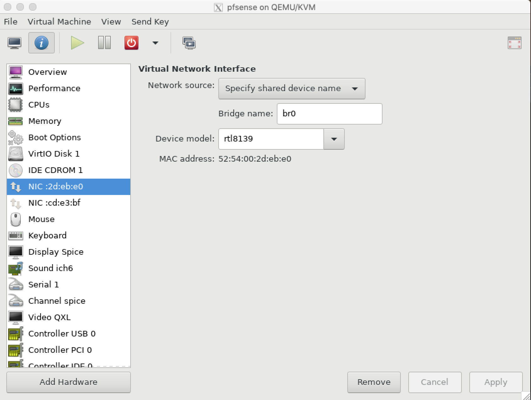The width and height of the screenshot is (531, 400).
Task: Click the Remove button
Action: pos(374,382)
